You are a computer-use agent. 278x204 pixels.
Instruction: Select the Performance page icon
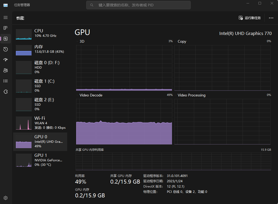click(x=5, y=39)
